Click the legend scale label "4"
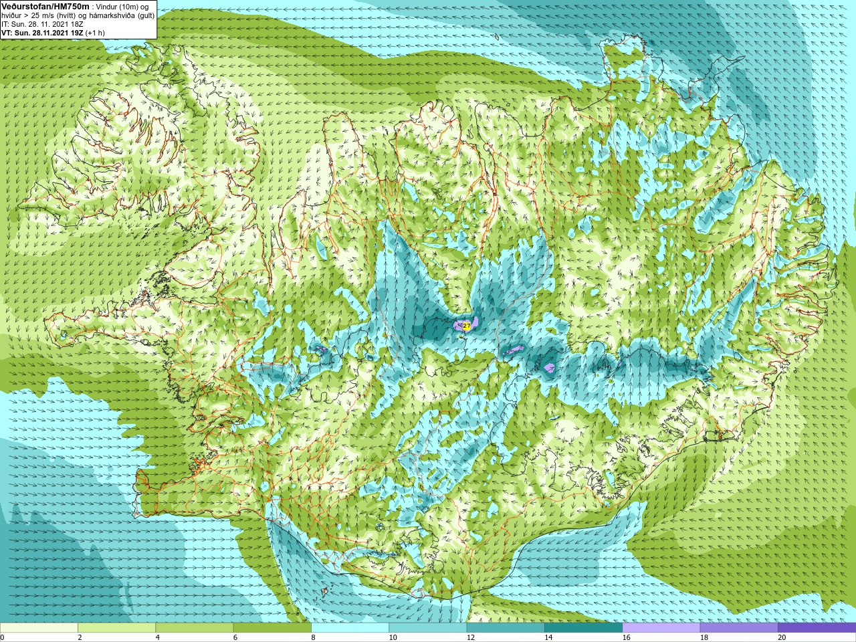856x642 pixels. (158, 637)
